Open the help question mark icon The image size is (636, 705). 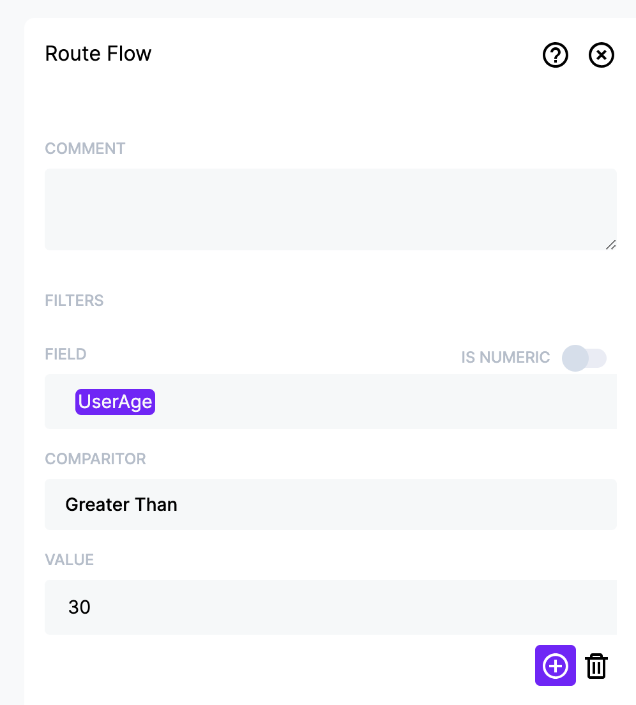click(x=555, y=55)
